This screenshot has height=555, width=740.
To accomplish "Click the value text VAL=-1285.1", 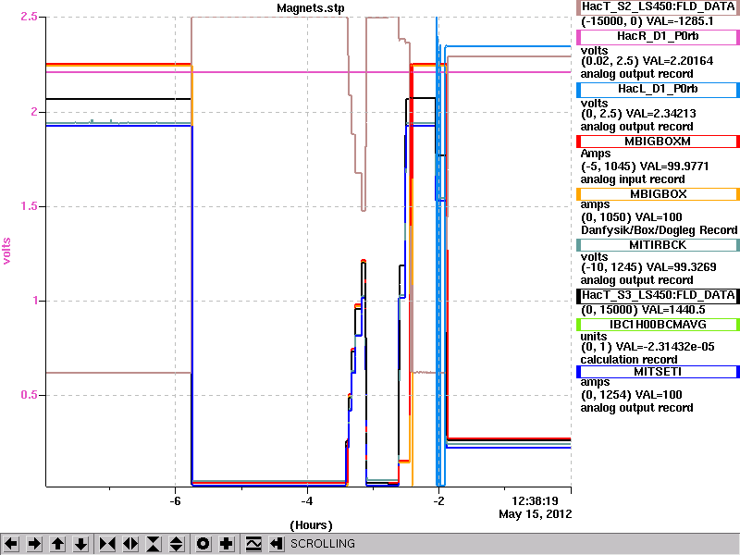I will [x=680, y=21].
